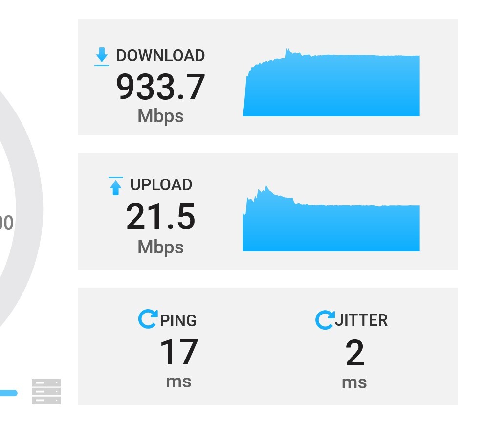Click the upload speed graph
The height and width of the screenshot is (427, 485).
331,219
